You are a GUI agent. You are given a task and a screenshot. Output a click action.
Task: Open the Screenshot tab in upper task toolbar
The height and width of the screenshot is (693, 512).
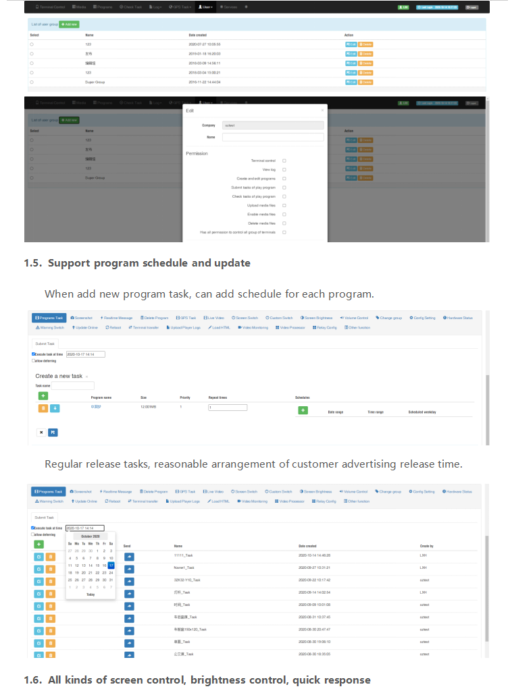pyautogui.click(x=81, y=318)
